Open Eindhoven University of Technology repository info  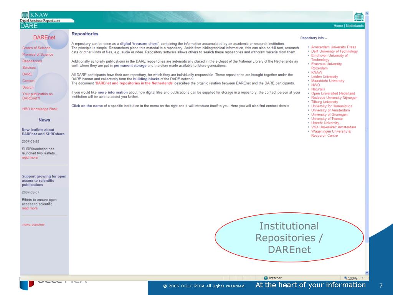[x=329, y=58]
